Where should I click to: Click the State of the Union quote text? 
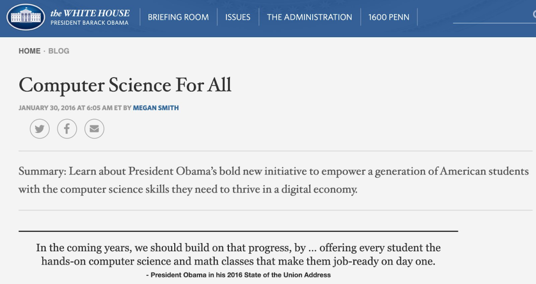click(238, 254)
